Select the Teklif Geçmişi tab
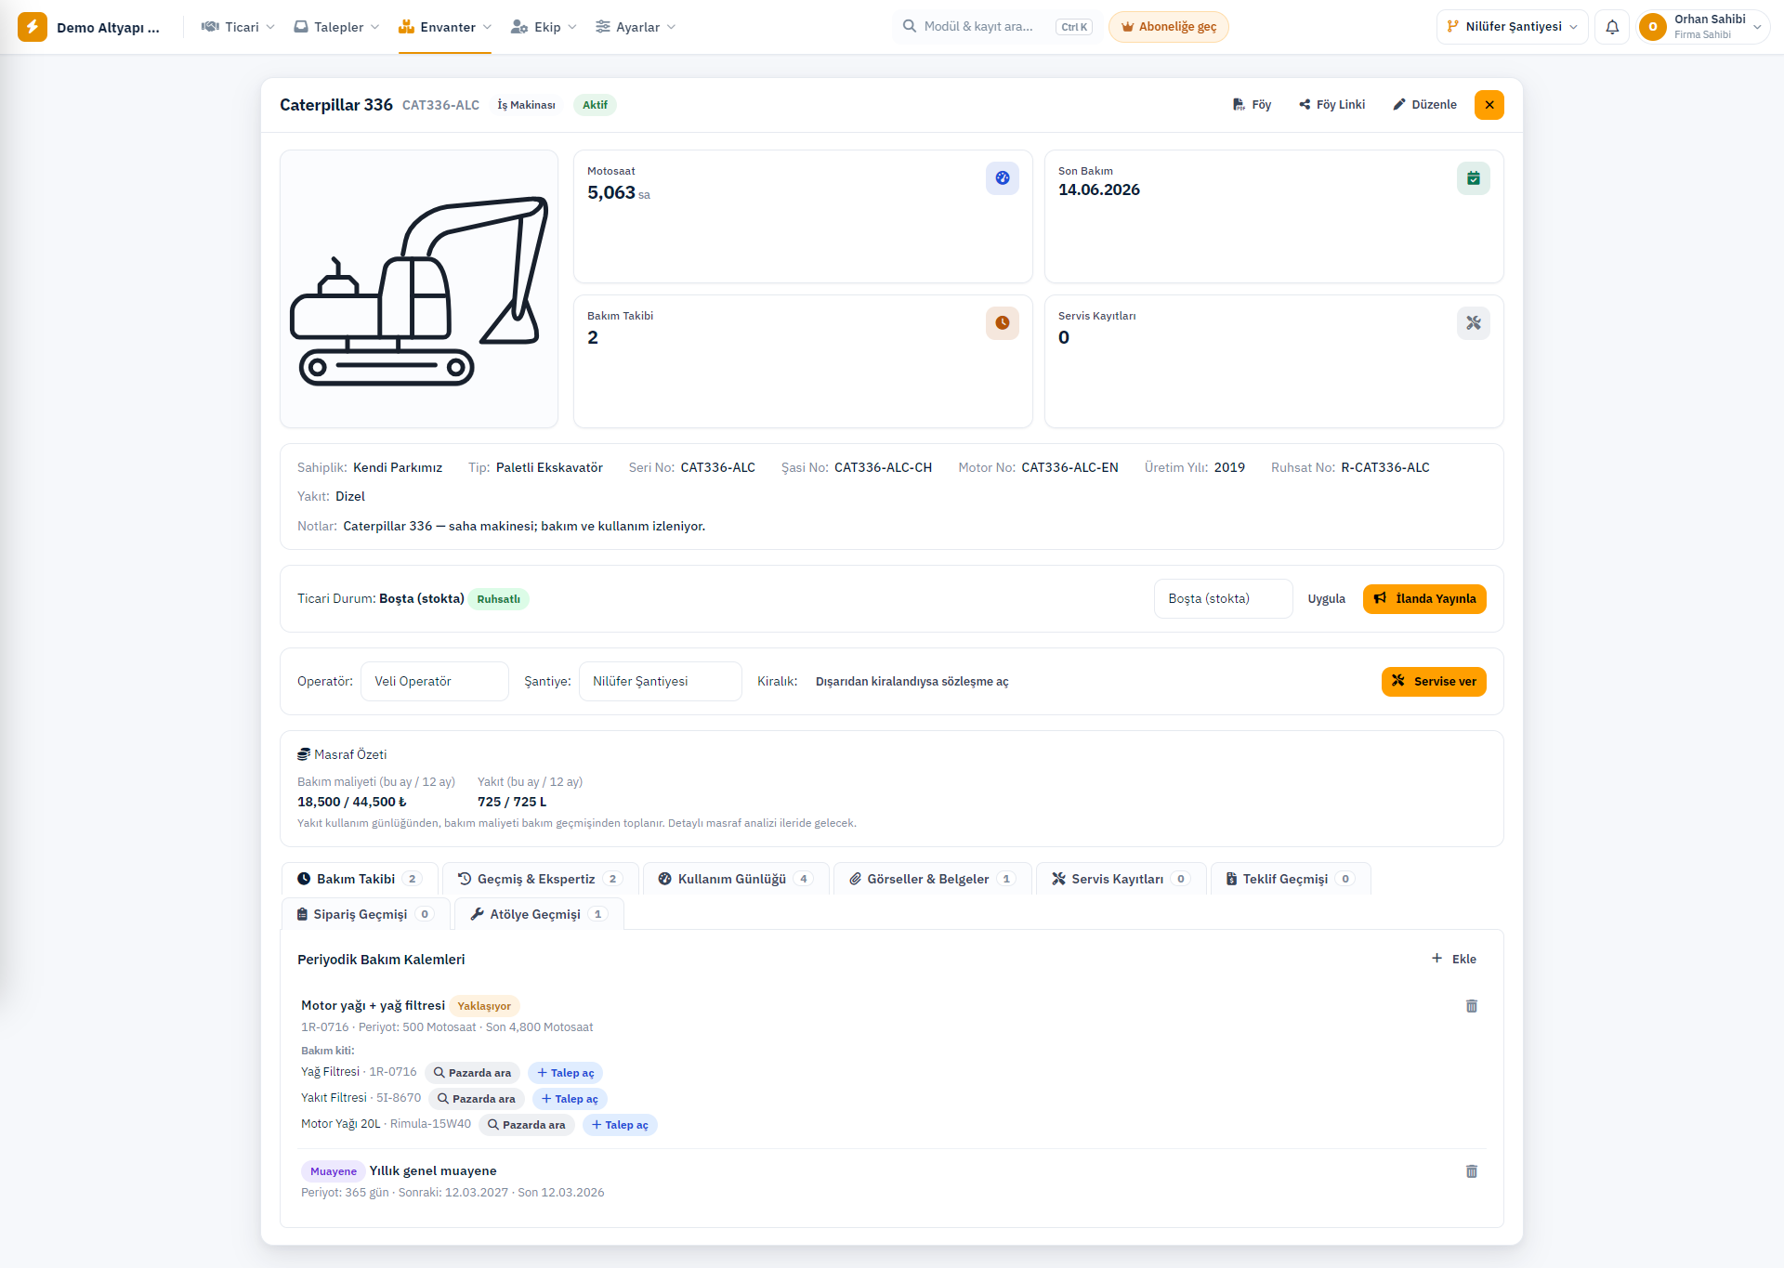Viewport: 1784px width, 1268px height. [x=1291, y=879]
